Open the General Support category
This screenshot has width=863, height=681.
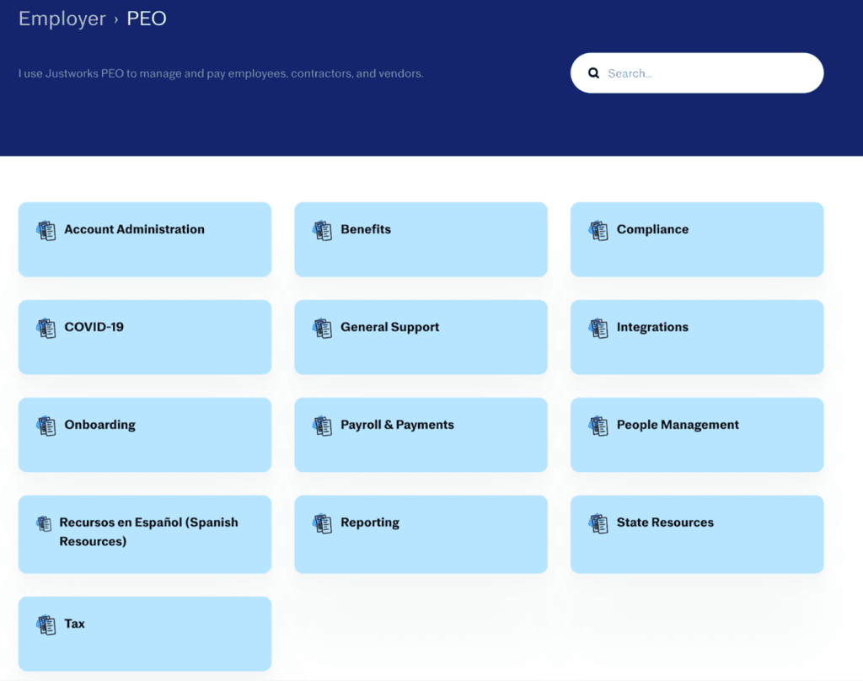point(421,336)
